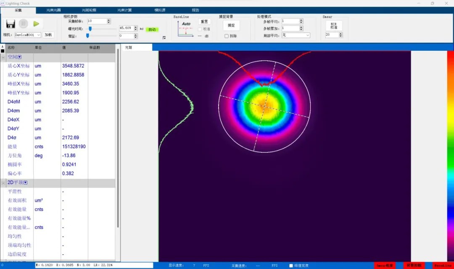Click the black color square in table corner
Viewport: 454px width, 269px height.
[x=3, y=51]
